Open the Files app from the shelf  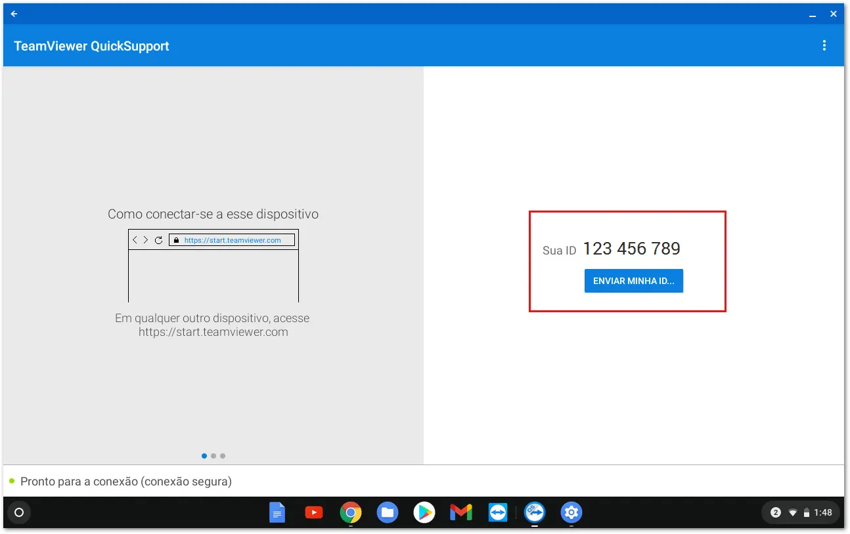[388, 512]
